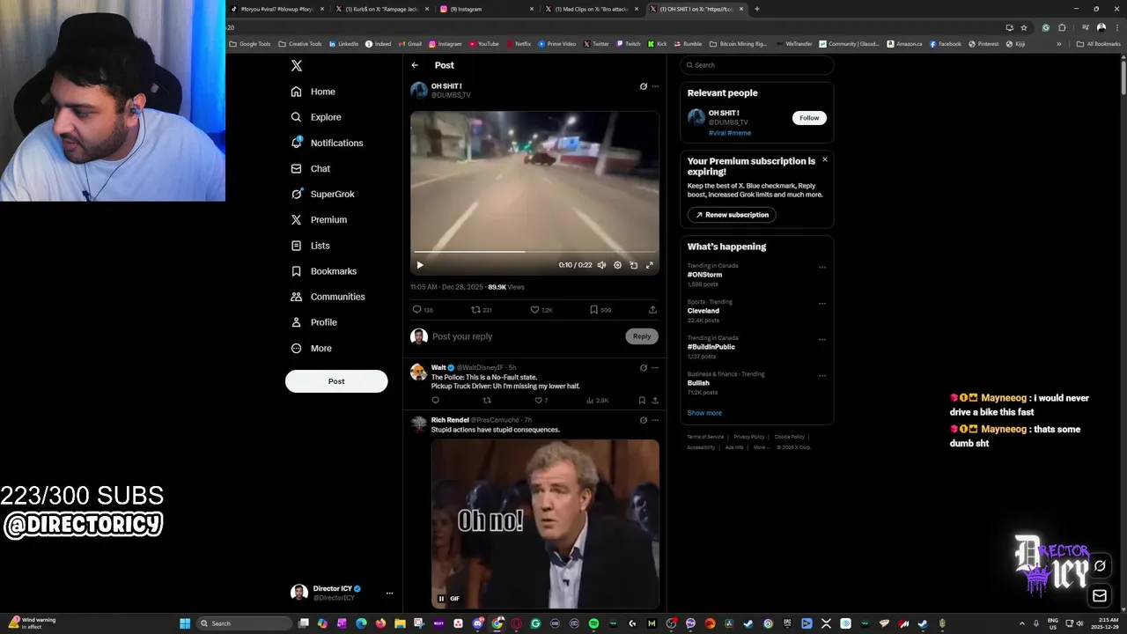
Task: Like the post with 7.2K likes
Action: [534, 310]
